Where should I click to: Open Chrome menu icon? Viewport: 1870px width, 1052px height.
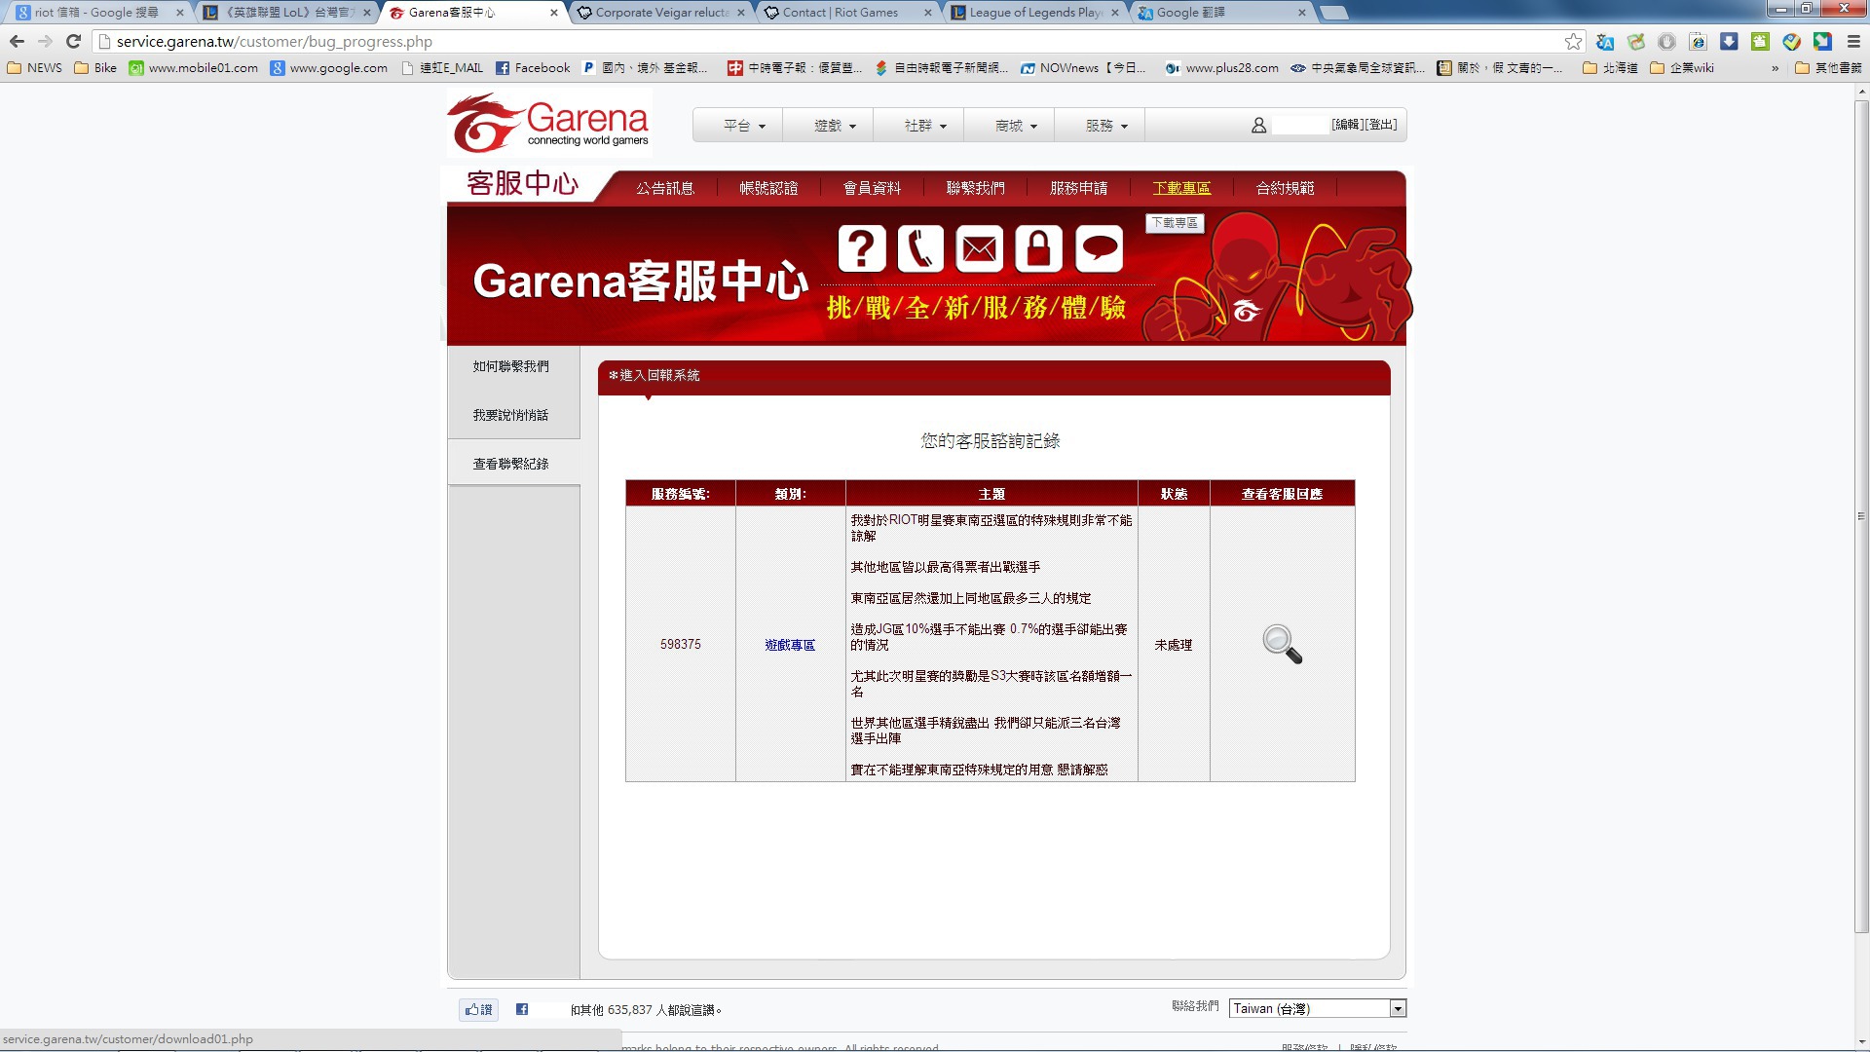(1852, 41)
